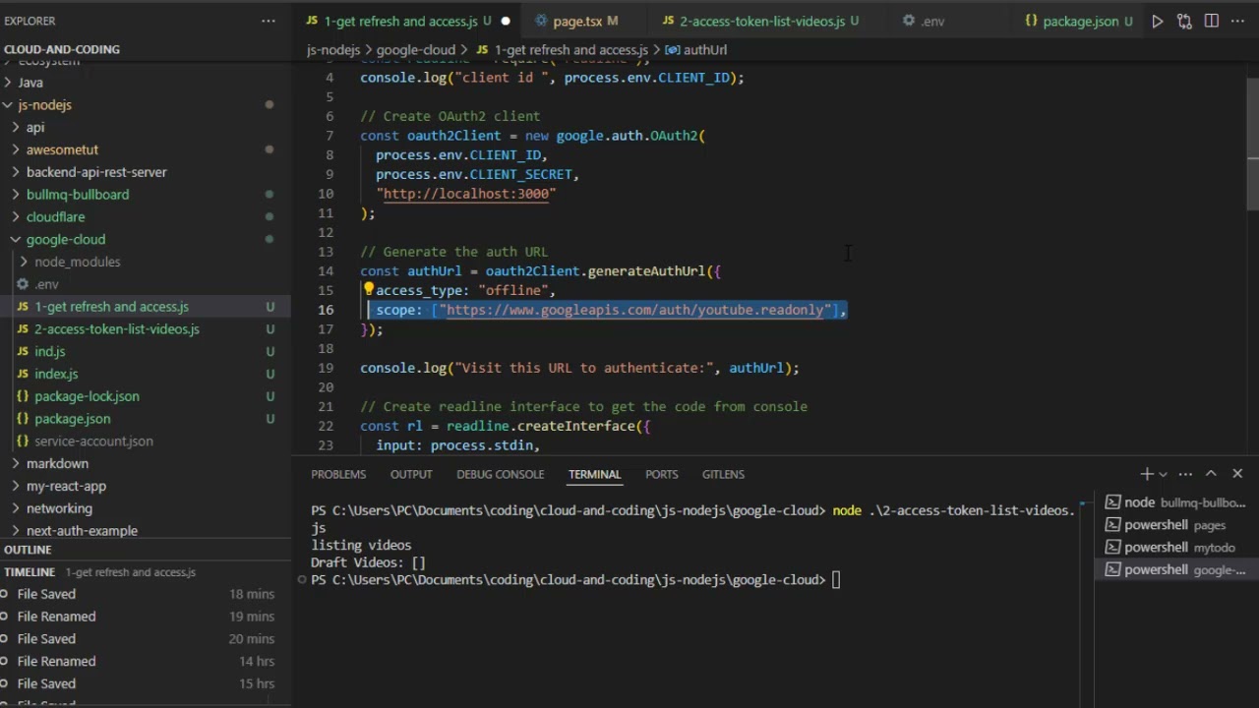Screen dimensions: 1259x708
Task: Expand the OUTLINE section
Action: point(146,550)
